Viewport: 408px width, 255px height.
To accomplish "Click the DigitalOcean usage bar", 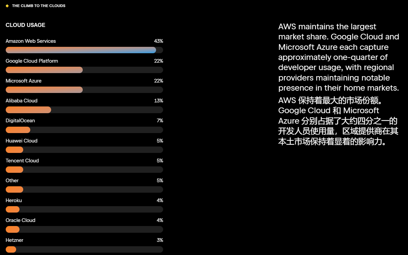I will tap(84, 130).
